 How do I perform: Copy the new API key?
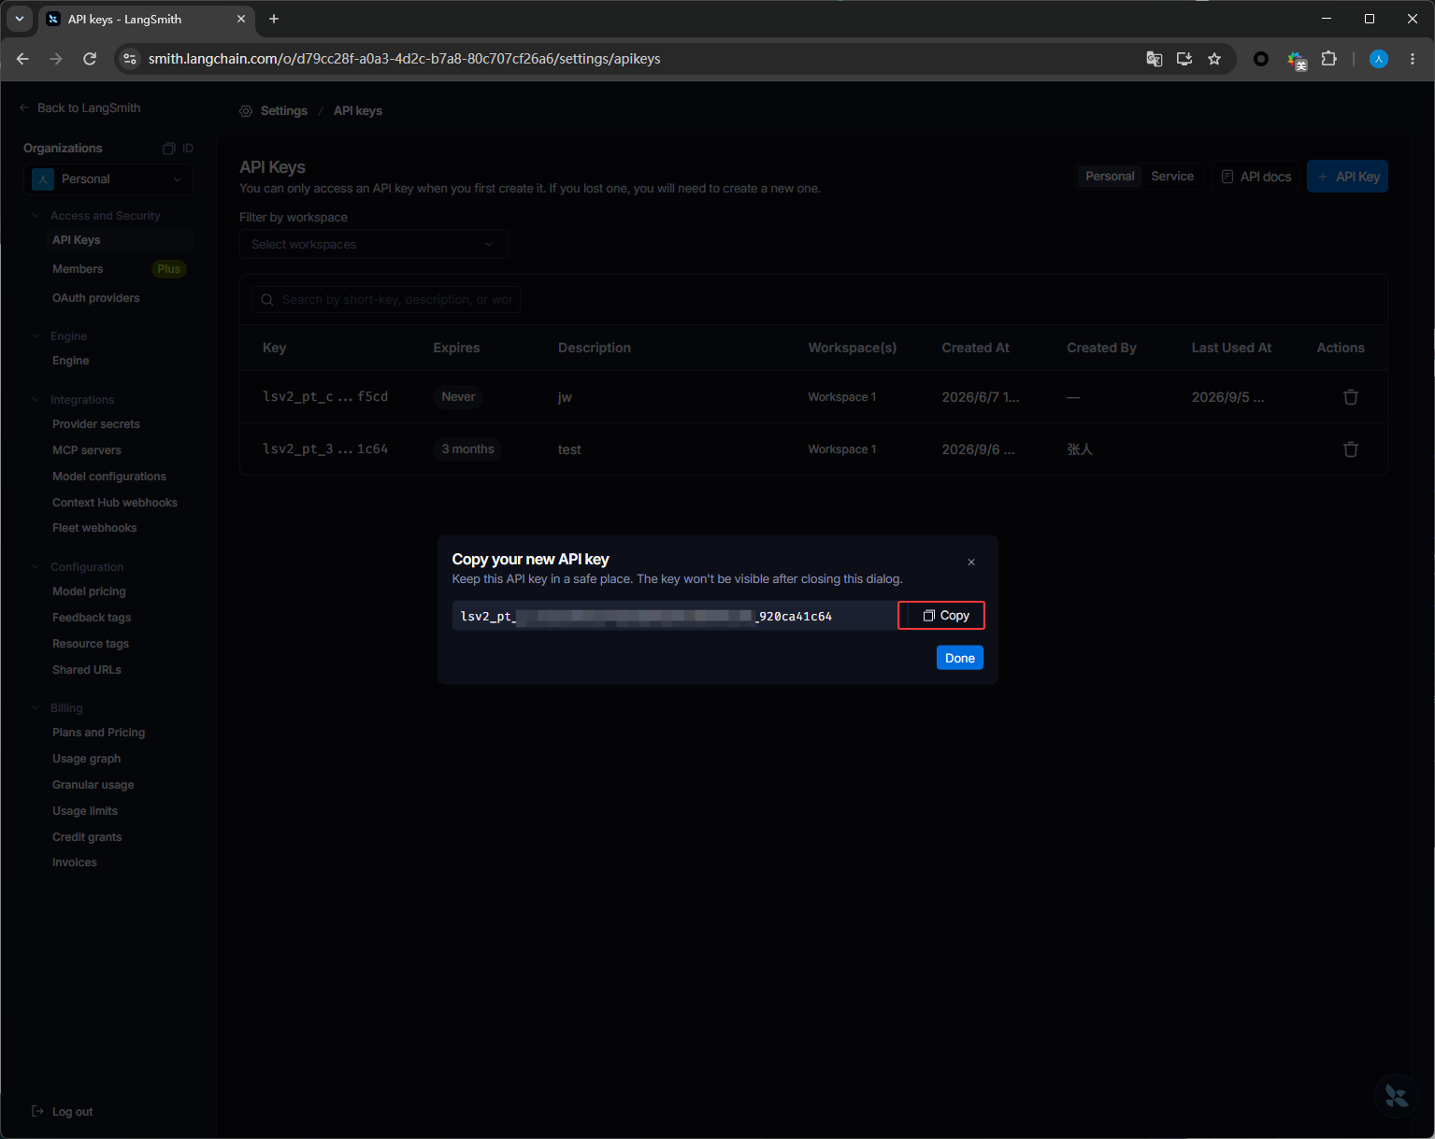941,616
